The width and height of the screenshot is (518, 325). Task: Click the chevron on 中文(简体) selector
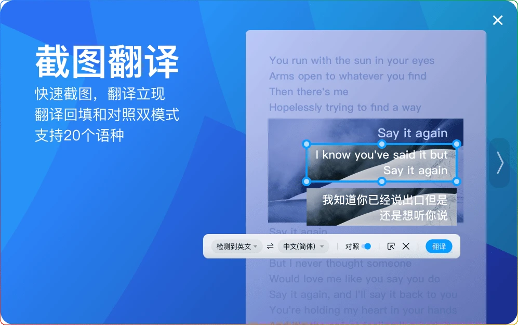pos(322,246)
